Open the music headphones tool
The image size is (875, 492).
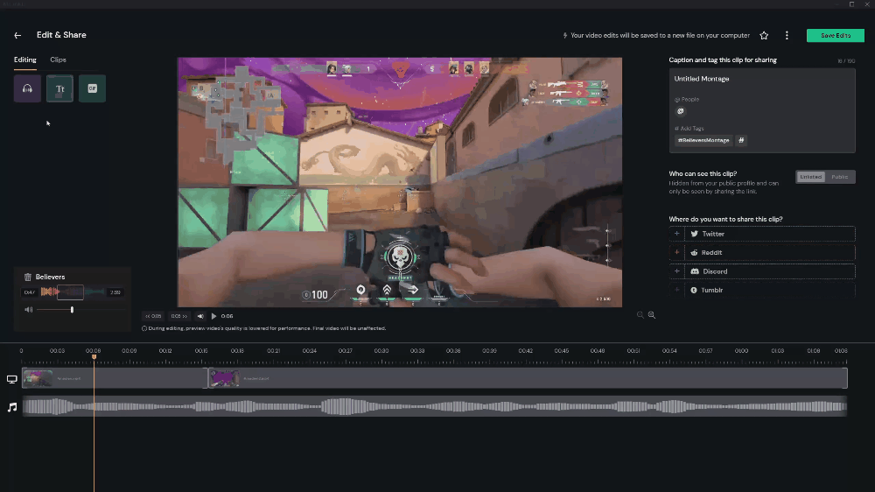(x=27, y=88)
